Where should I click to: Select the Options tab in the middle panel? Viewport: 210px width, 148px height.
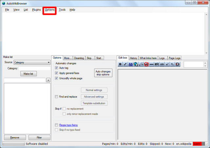(57, 58)
